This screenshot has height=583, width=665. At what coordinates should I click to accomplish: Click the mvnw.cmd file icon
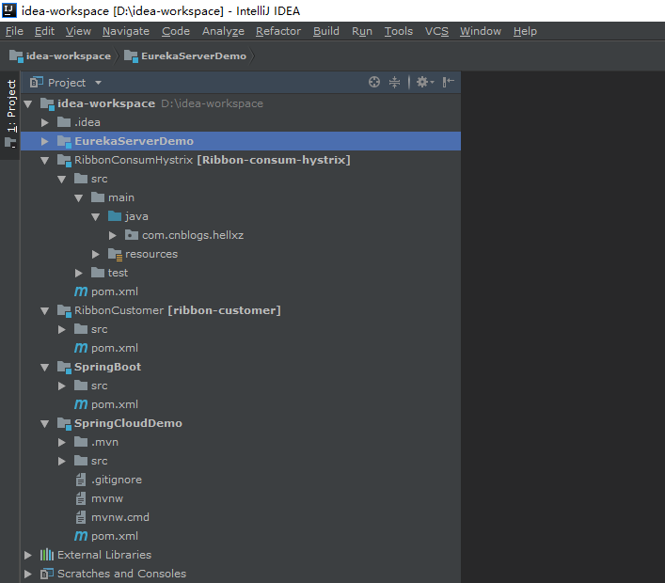81,517
